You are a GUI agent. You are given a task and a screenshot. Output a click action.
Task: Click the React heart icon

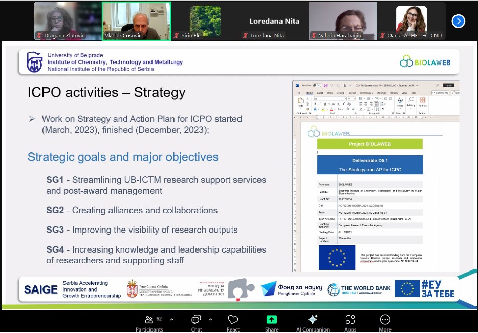(x=233, y=323)
